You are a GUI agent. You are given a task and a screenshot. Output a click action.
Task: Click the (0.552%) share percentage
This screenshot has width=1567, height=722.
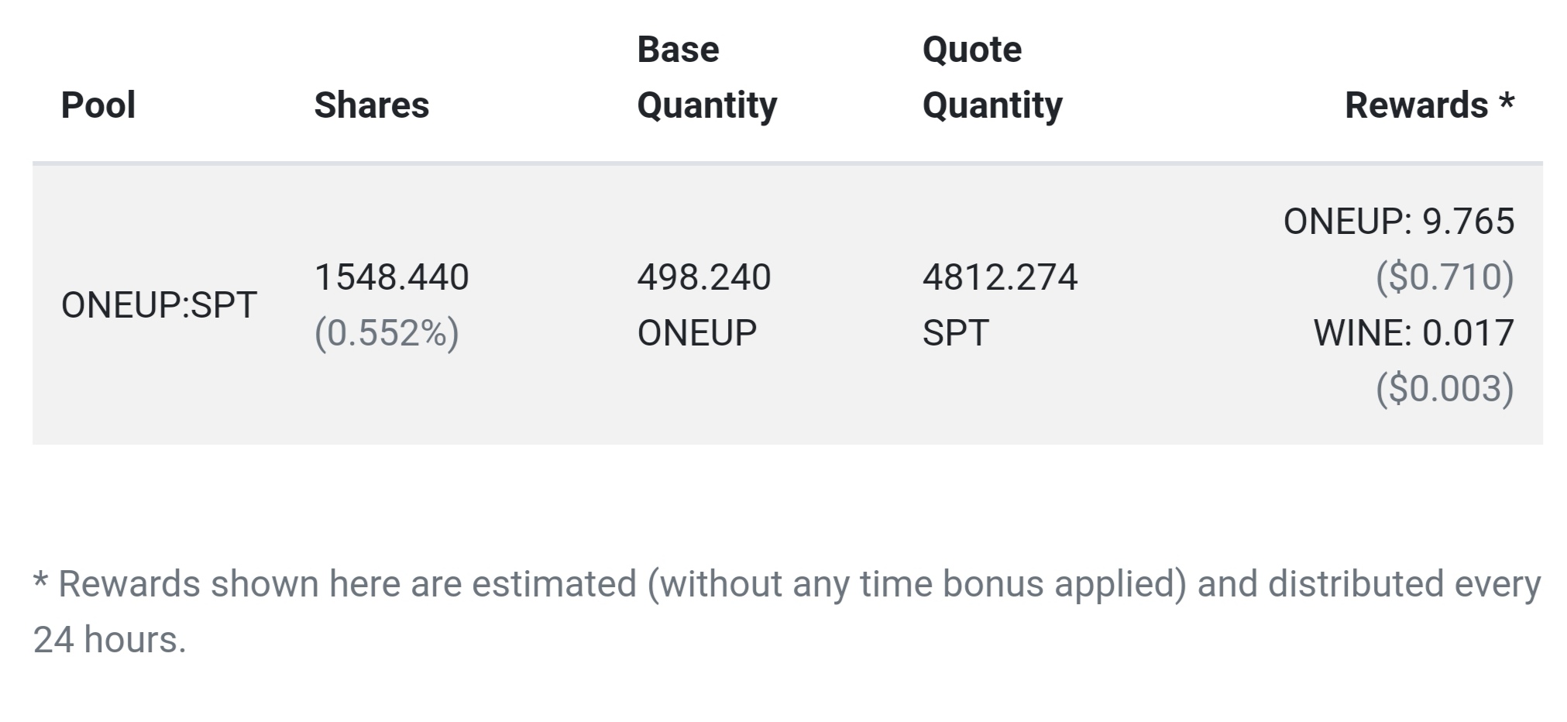pyautogui.click(x=387, y=333)
